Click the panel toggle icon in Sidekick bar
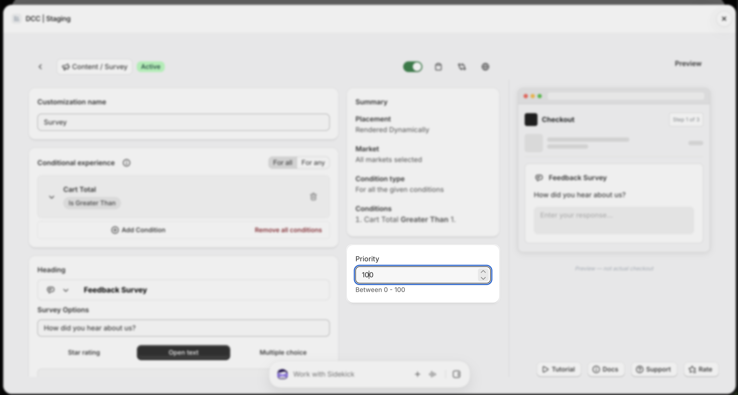738x395 pixels. click(x=456, y=374)
